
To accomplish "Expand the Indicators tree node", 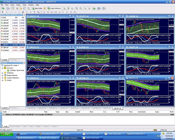I will click(x=2, y=73).
